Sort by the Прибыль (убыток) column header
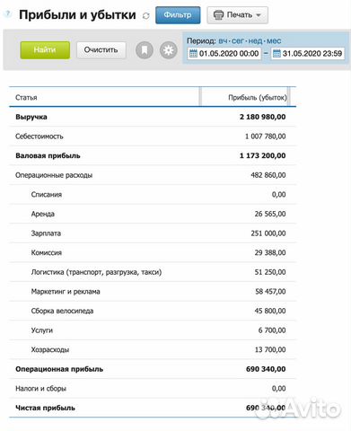The width and height of the screenshot is (351, 431). 258,98
